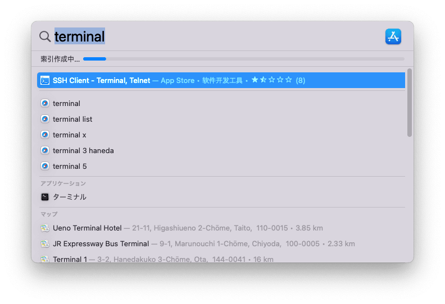
Task: Click the 索引作成中... status label
Action: click(60, 59)
